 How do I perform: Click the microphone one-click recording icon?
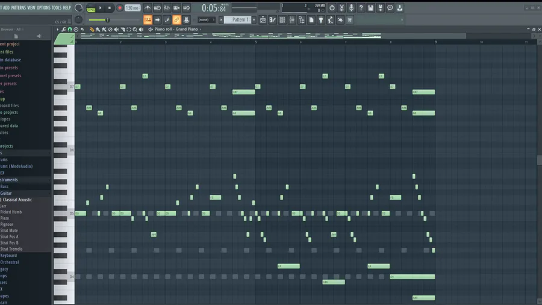[351, 8]
